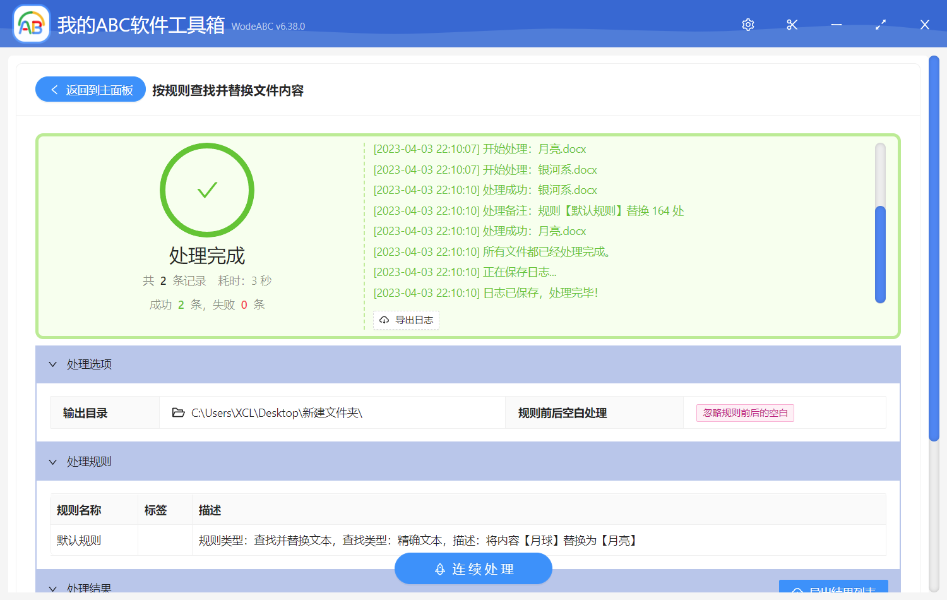Open settings via the gear icon

tap(748, 25)
